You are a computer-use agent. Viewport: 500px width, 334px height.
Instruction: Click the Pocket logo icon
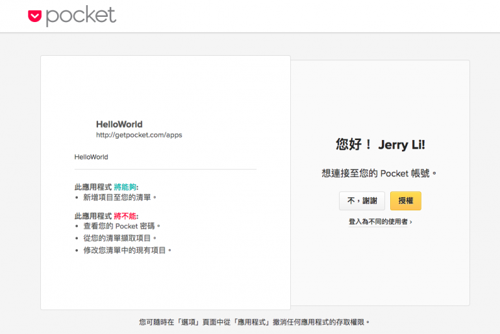(x=35, y=16)
